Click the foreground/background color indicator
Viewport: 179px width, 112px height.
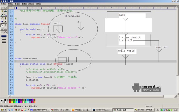coord(2,101)
